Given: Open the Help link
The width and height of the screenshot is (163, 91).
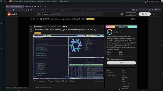Looking at the screenshot, I should pyautogui.click(x=108, y=71).
